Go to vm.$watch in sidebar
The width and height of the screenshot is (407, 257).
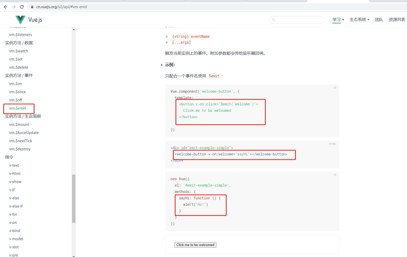[x=19, y=51]
